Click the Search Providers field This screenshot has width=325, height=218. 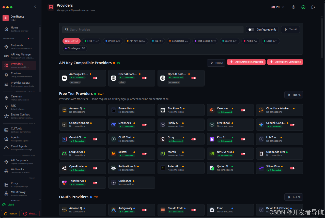pyautogui.click(x=153, y=30)
